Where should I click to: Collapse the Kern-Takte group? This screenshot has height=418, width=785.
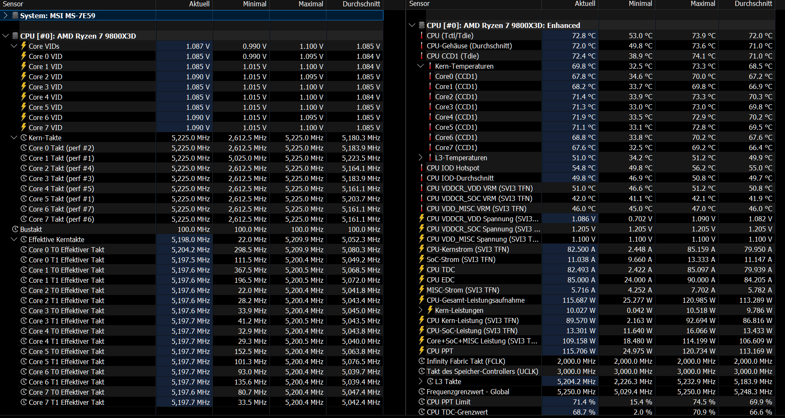tap(14, 138)
